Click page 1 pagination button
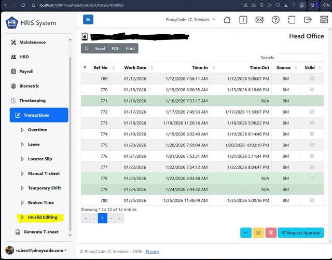Viewport: 332px width, 260px height. [103, 218]
